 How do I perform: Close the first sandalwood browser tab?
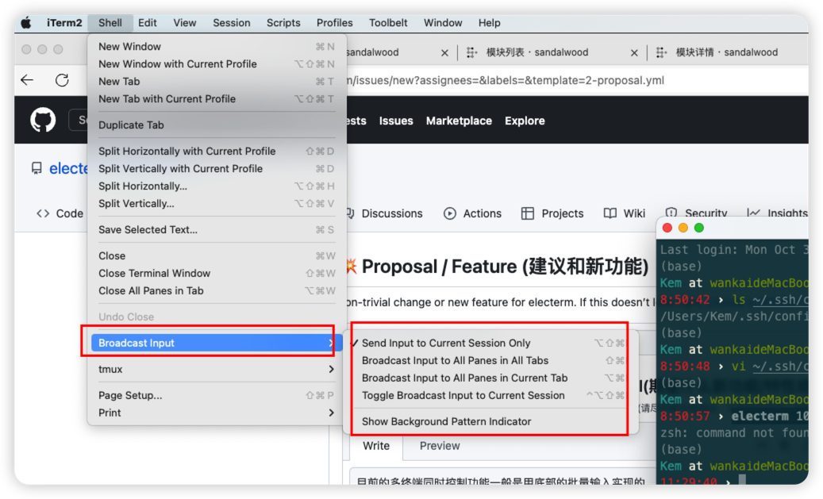[444, 52]
